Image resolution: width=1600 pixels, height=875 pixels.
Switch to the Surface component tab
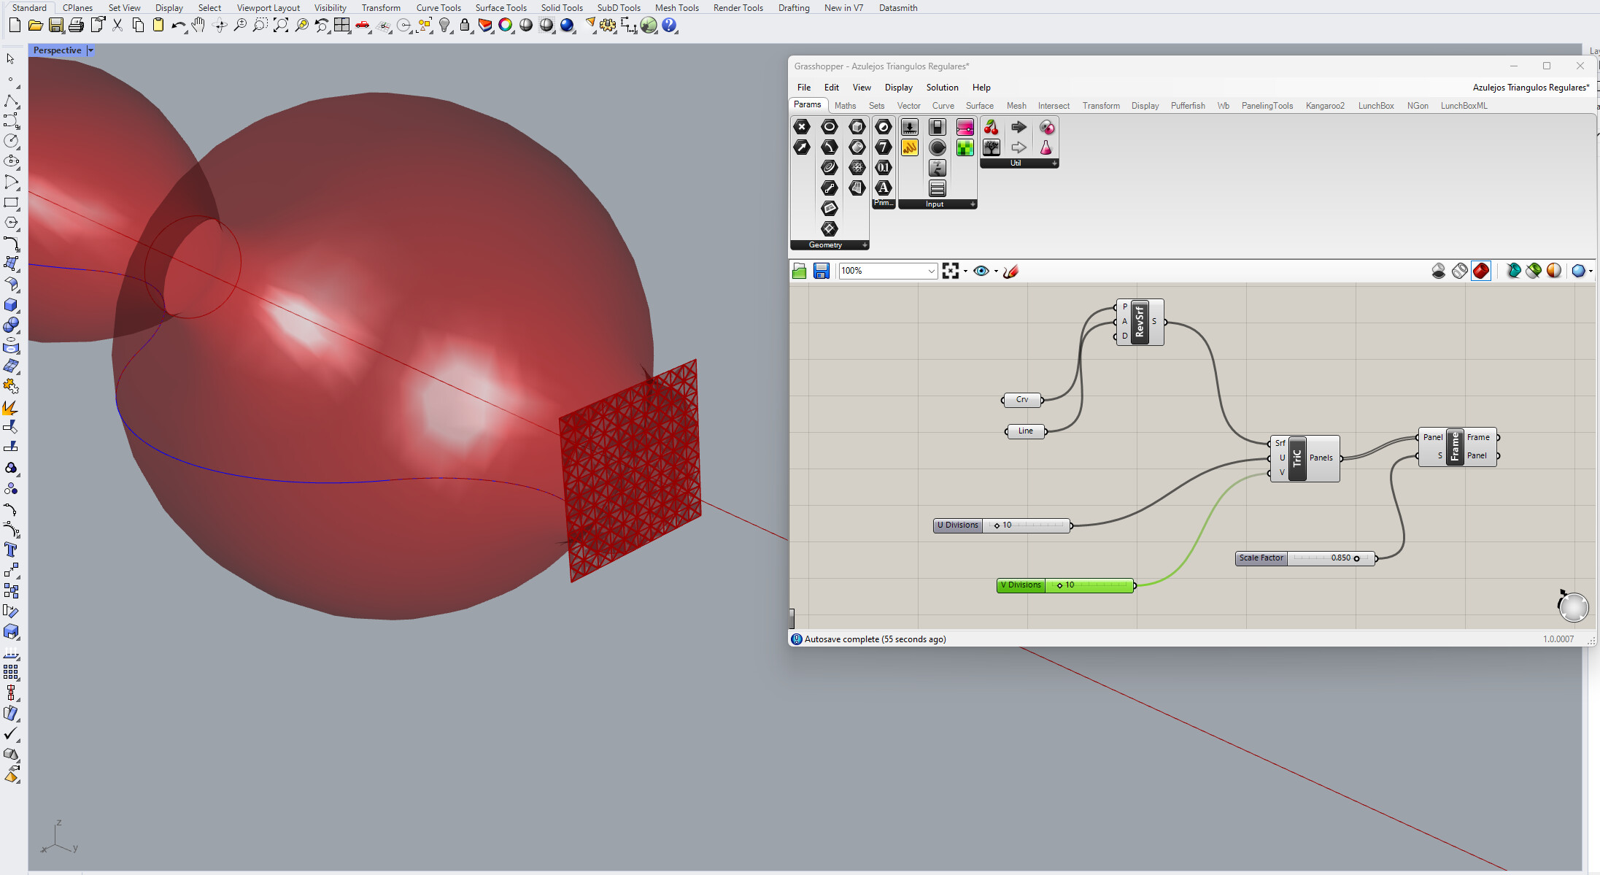(979, 106)
